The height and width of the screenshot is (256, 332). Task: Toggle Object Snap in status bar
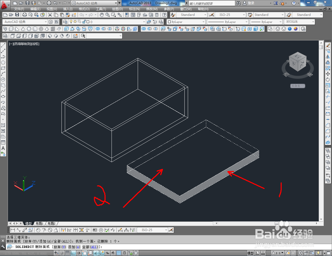coord(84,253)
